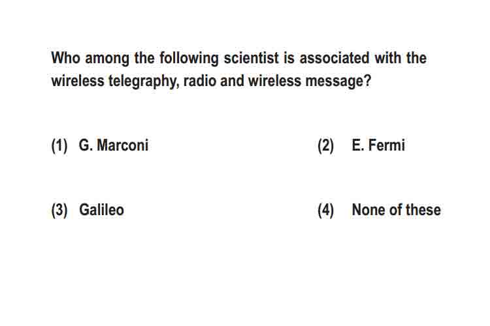This screenshot has width=490, height=326.
Task: Select option (1) G. Marconi
Action: pos(100,145)
